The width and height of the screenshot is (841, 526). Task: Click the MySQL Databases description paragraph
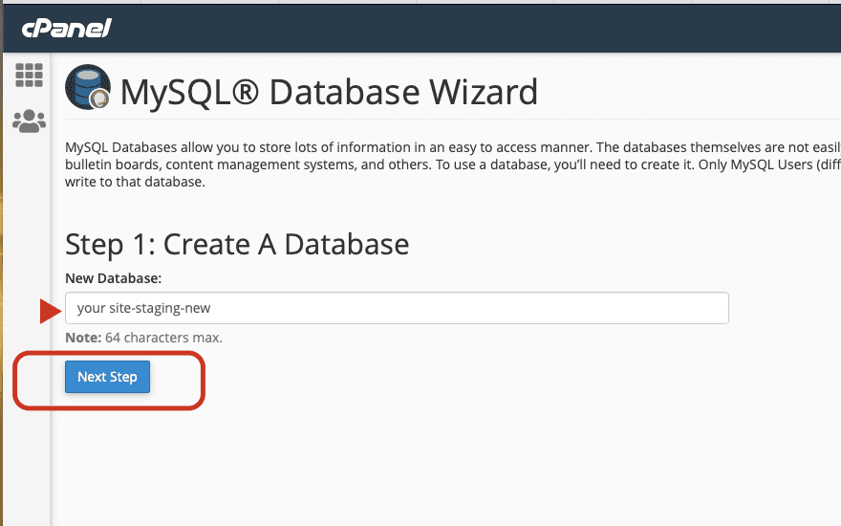coord(453,164)
